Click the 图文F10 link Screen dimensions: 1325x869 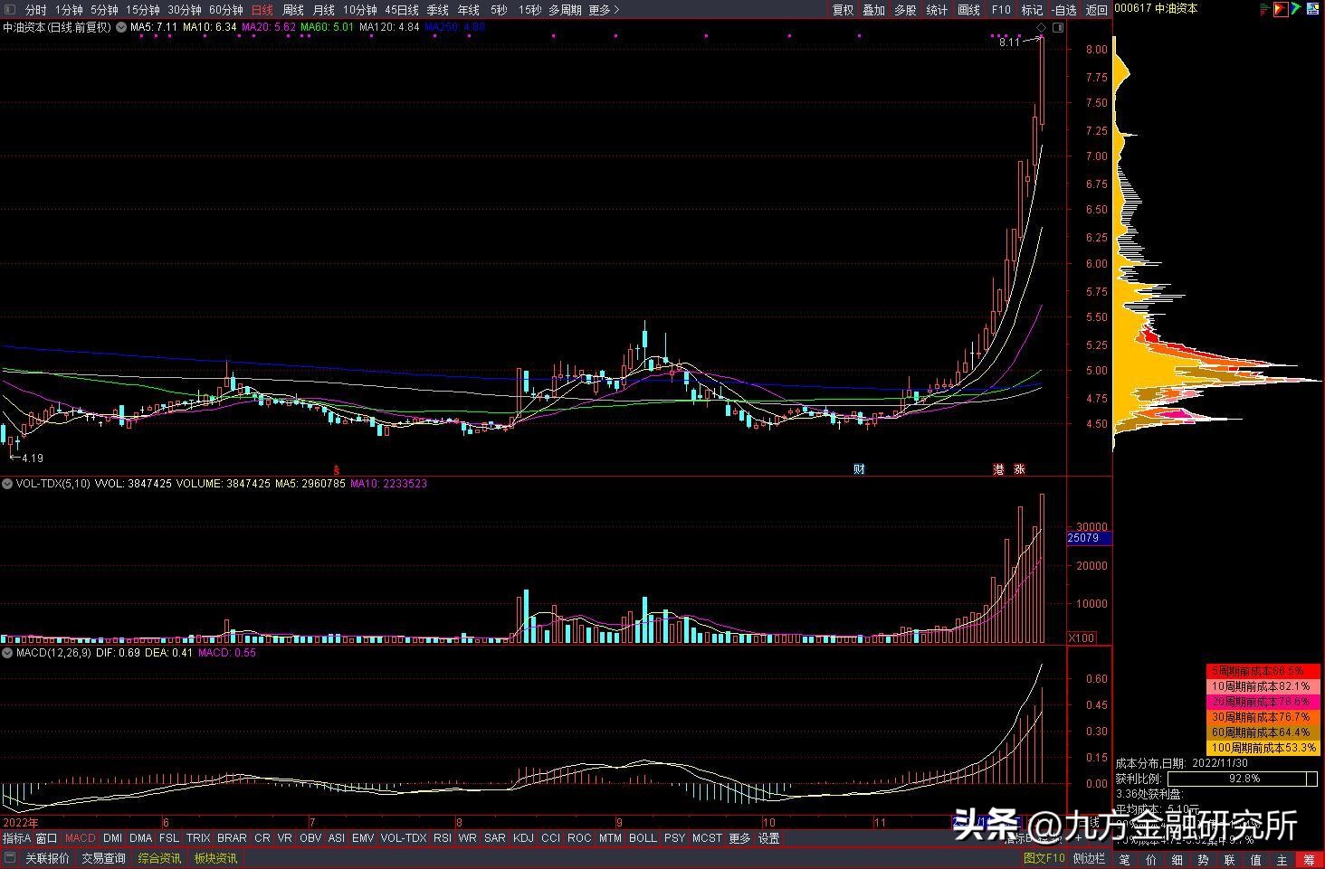click(x=1044, y=858)
